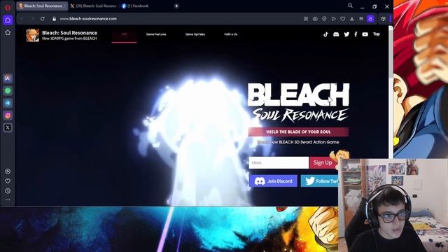
Task: View site security lock info
Action: [54, 19]
